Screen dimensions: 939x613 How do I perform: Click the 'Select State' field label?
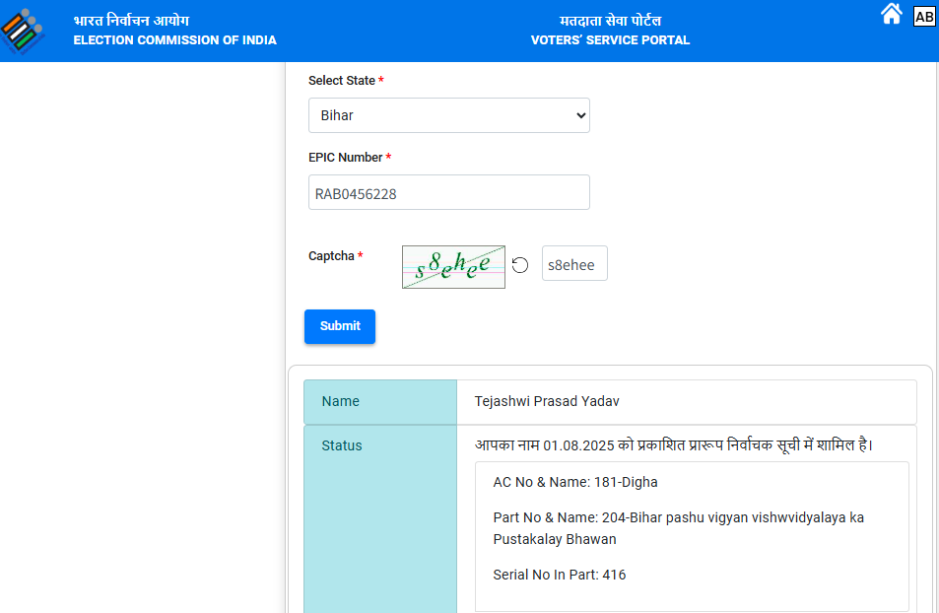click(x=341, y=81)
